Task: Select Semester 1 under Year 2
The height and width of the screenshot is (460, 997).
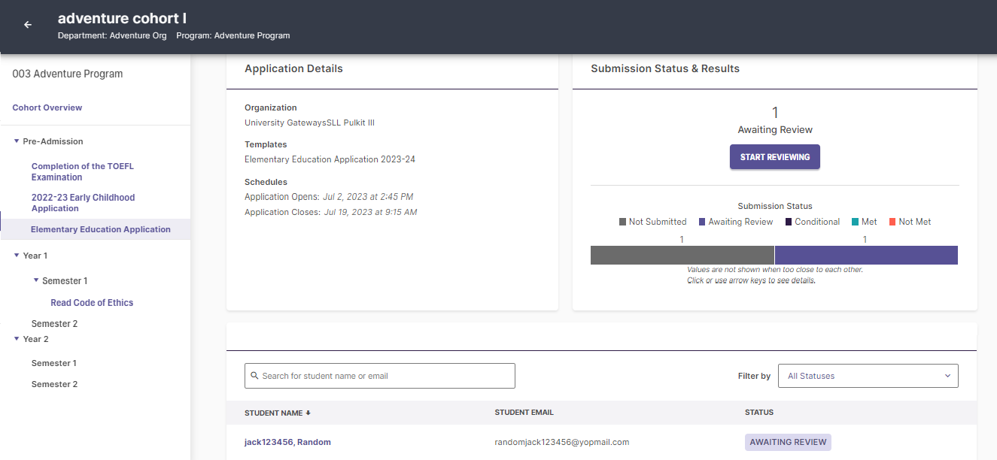Action: (54, 363)
